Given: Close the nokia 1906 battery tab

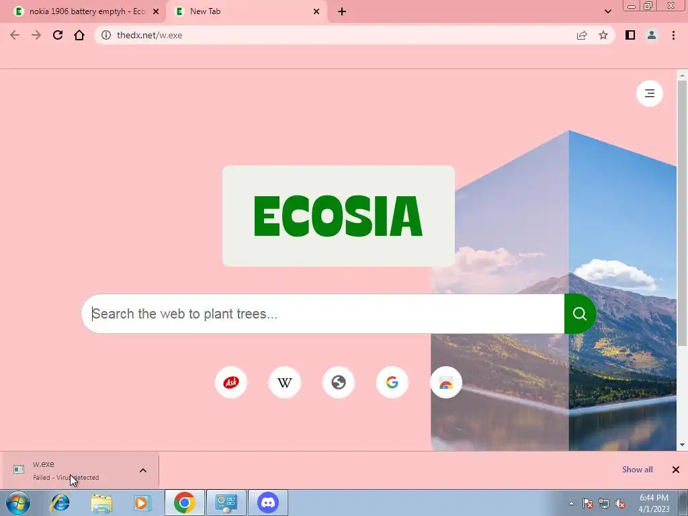Looking at the screenshot, I should (156, 11).
